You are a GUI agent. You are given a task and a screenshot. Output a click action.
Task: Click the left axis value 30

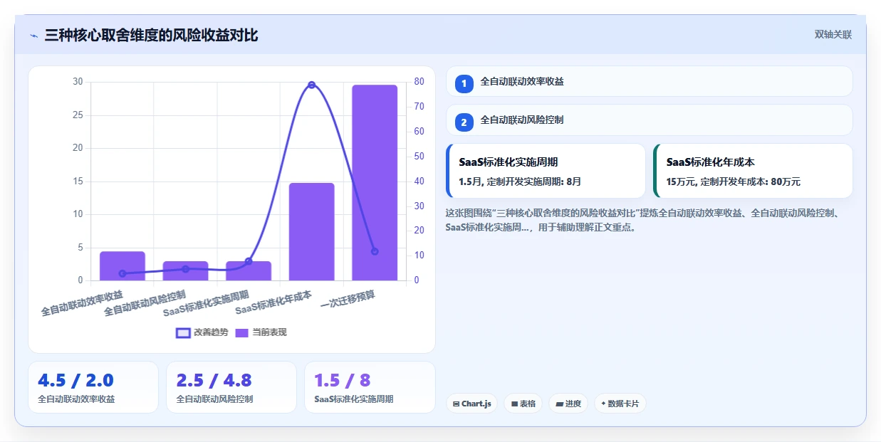[78, 82]
